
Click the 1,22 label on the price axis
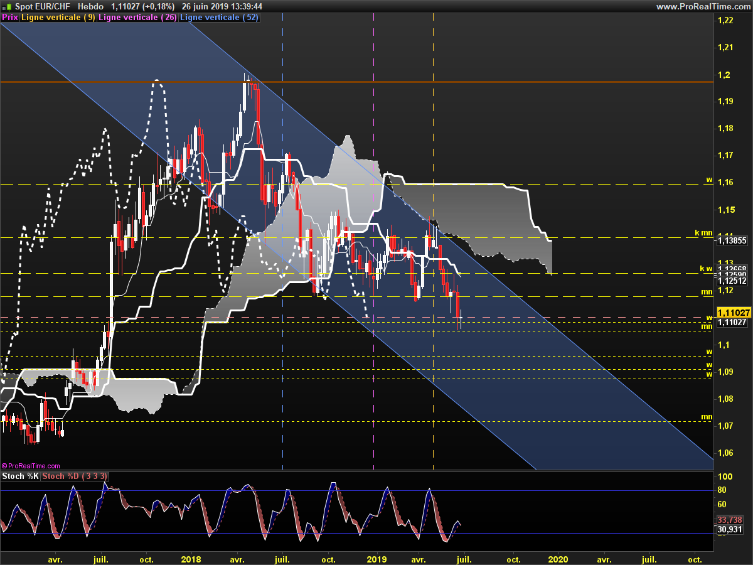point(725,21)
